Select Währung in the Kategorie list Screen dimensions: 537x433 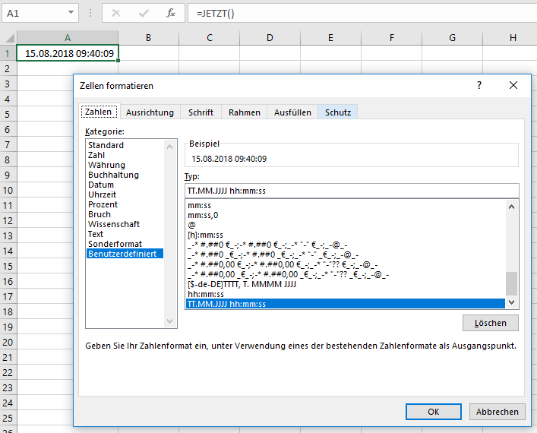pos(106,165)
